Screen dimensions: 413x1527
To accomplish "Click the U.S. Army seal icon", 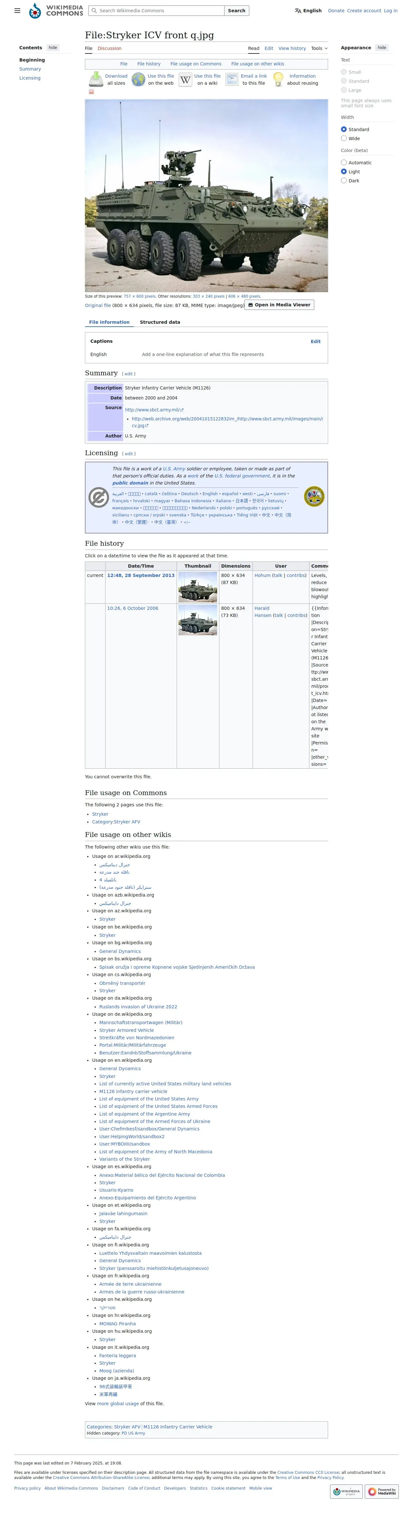I will point(314,497).
